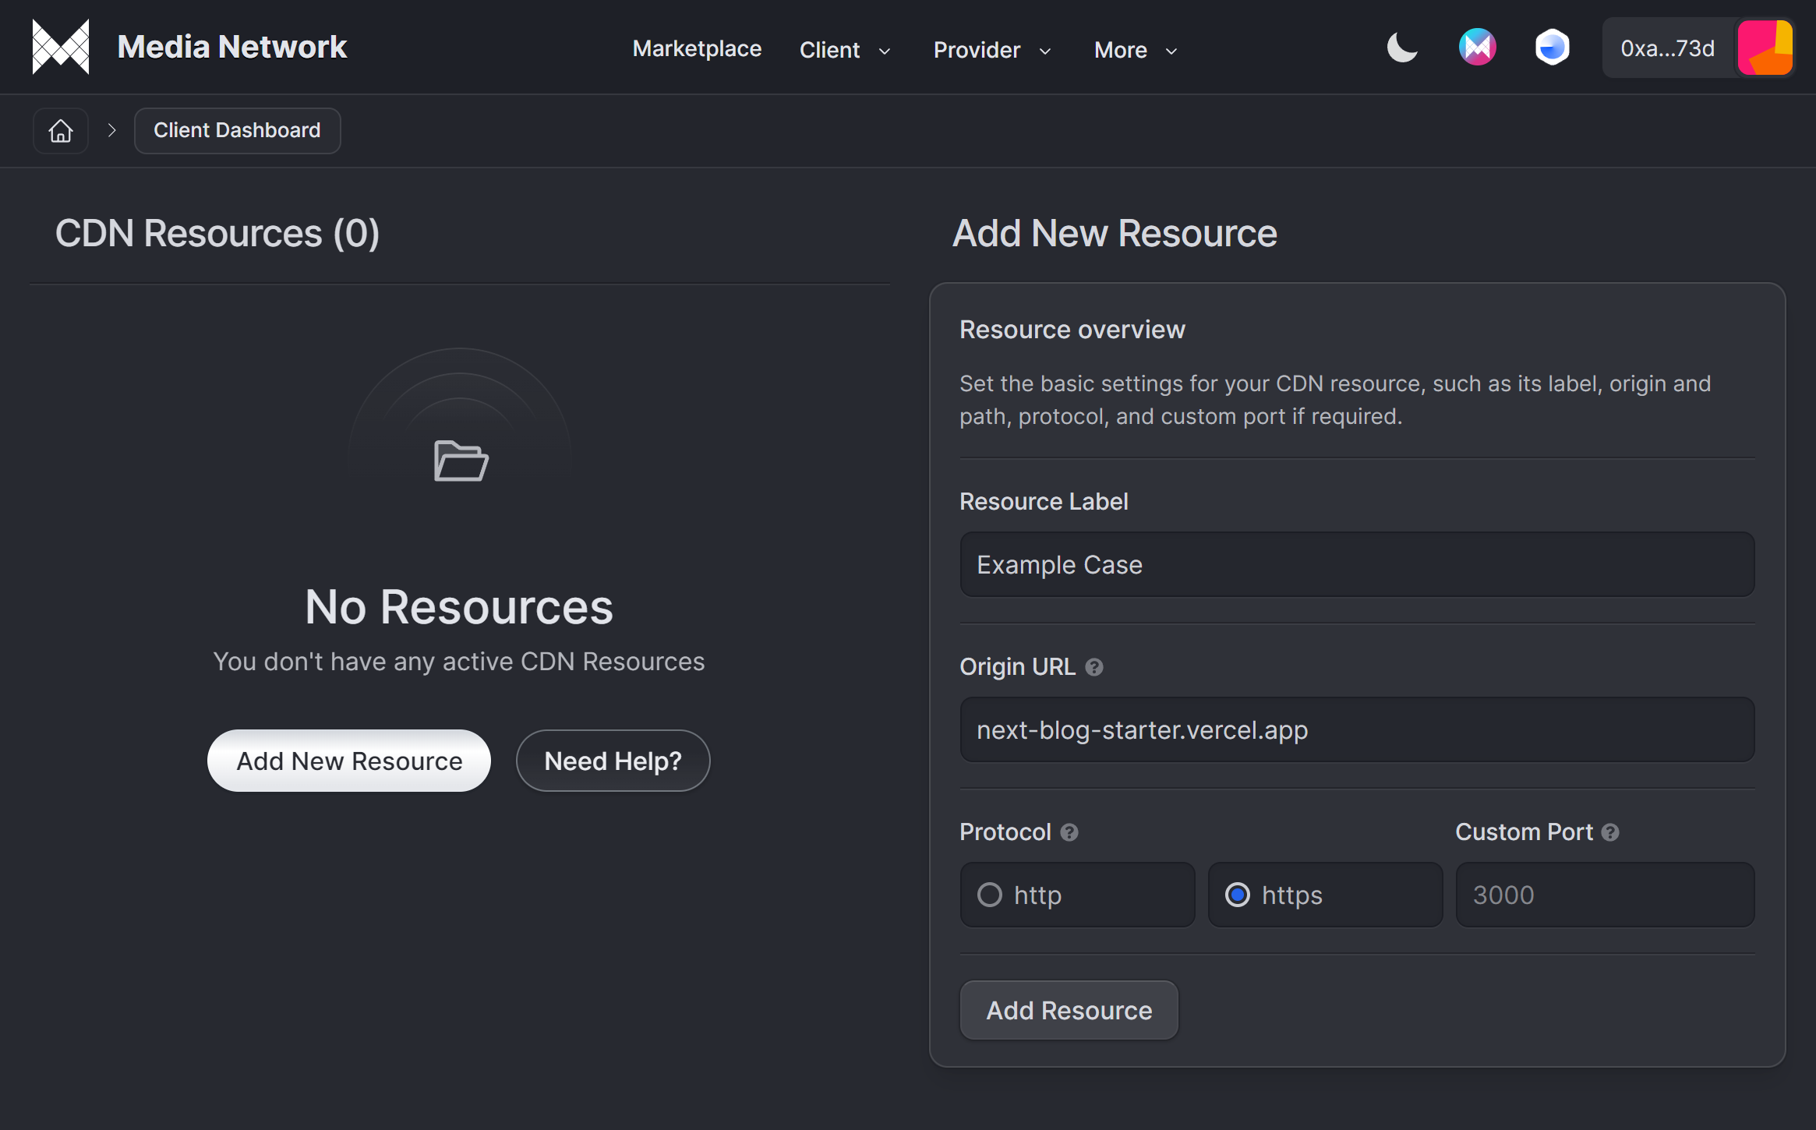Select the http protocol radio option
The image size is (1816, 1130).
tap(1077, 895)
